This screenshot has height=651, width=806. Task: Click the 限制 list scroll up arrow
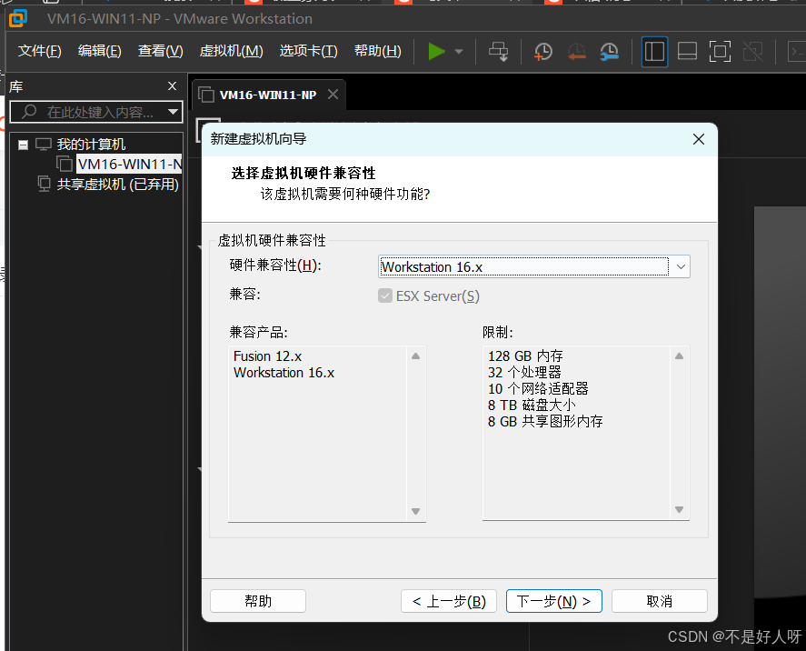[679, 356]
